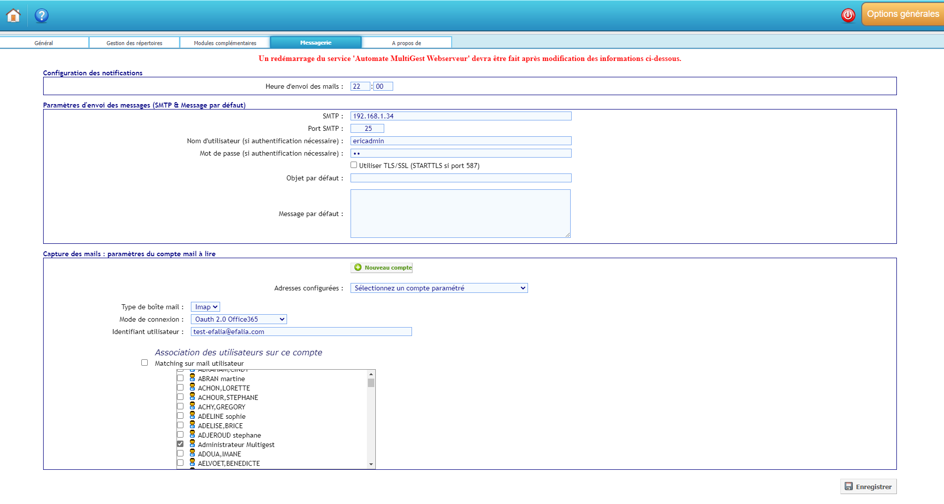Click the user list scrollbar down arrow

click(371, 464)
